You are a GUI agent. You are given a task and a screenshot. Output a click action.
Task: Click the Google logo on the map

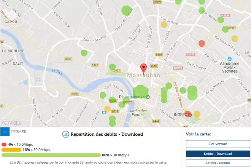[11, 122]
